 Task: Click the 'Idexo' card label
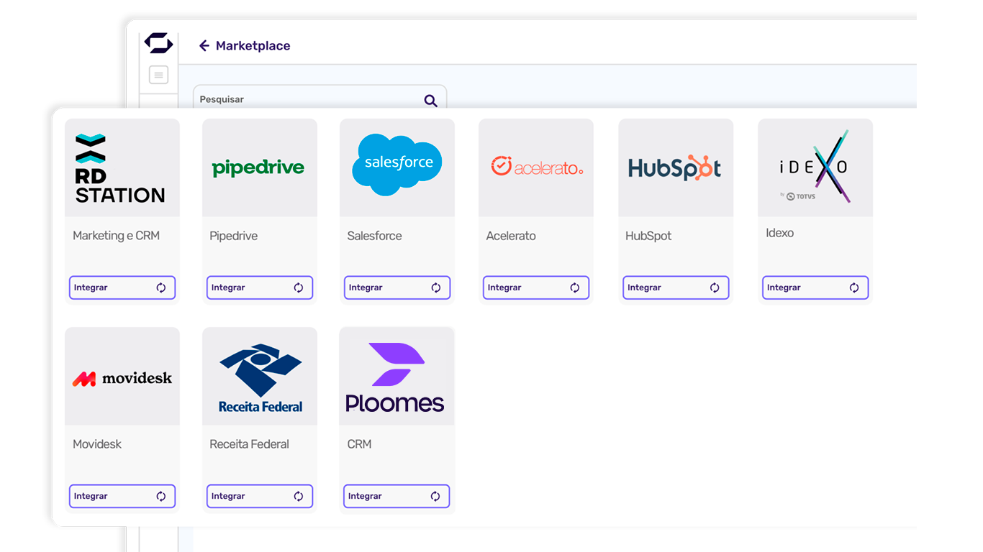click(779, 233)
